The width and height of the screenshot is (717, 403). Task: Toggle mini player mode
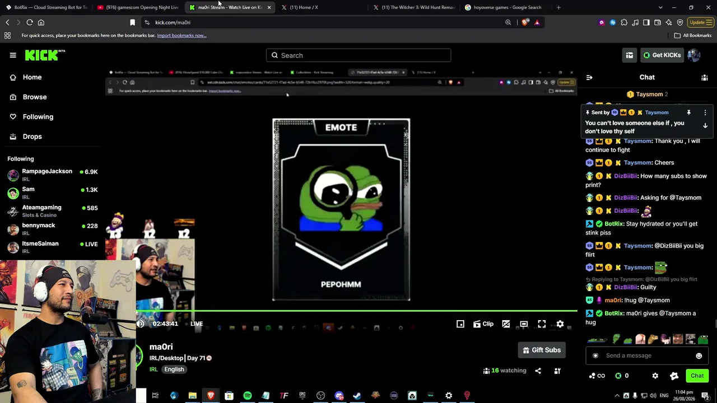pyautogui.click(x=460, y=324)
